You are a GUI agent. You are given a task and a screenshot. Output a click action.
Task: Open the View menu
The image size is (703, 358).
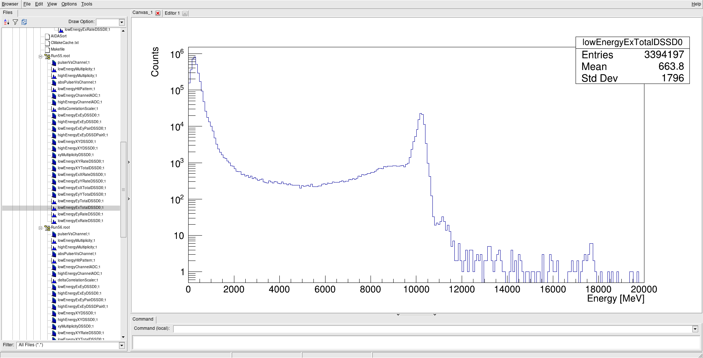coord(52,4)
